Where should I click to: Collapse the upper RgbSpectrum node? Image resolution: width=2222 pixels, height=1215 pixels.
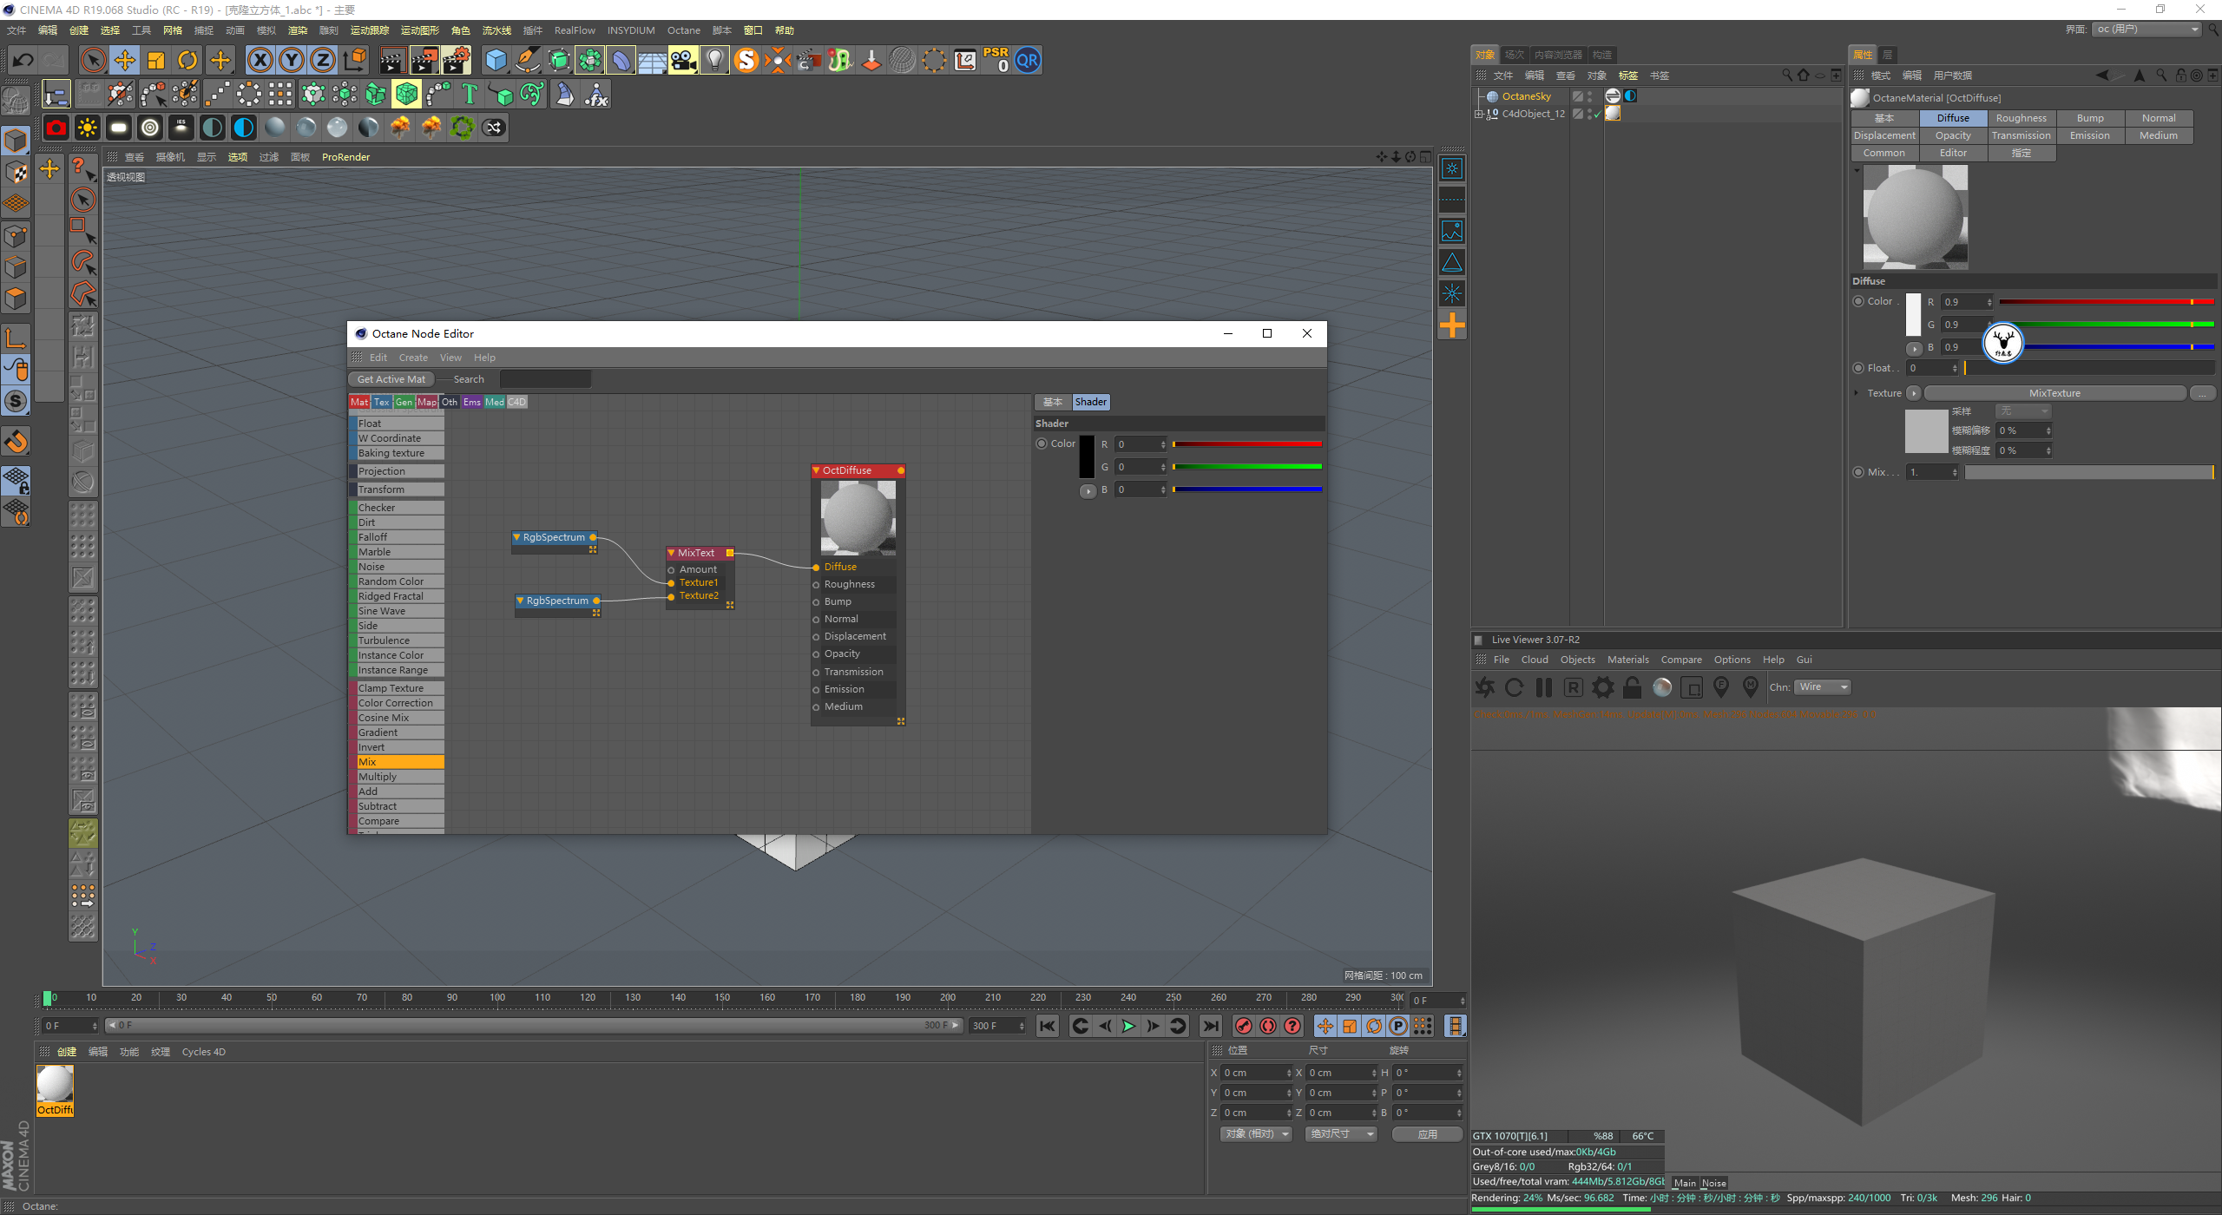coord(516,537)
